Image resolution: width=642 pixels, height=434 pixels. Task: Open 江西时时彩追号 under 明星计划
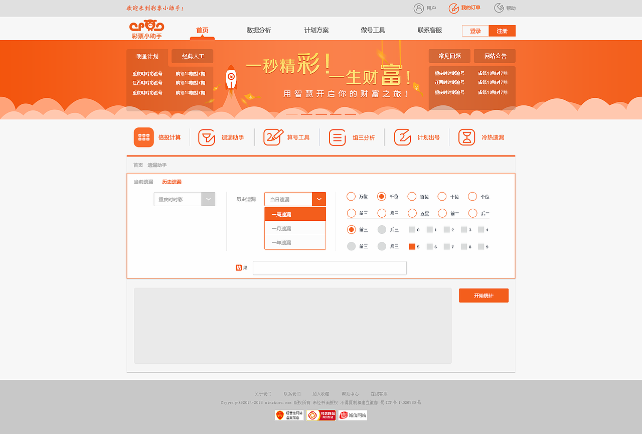(x=147, y=83)
